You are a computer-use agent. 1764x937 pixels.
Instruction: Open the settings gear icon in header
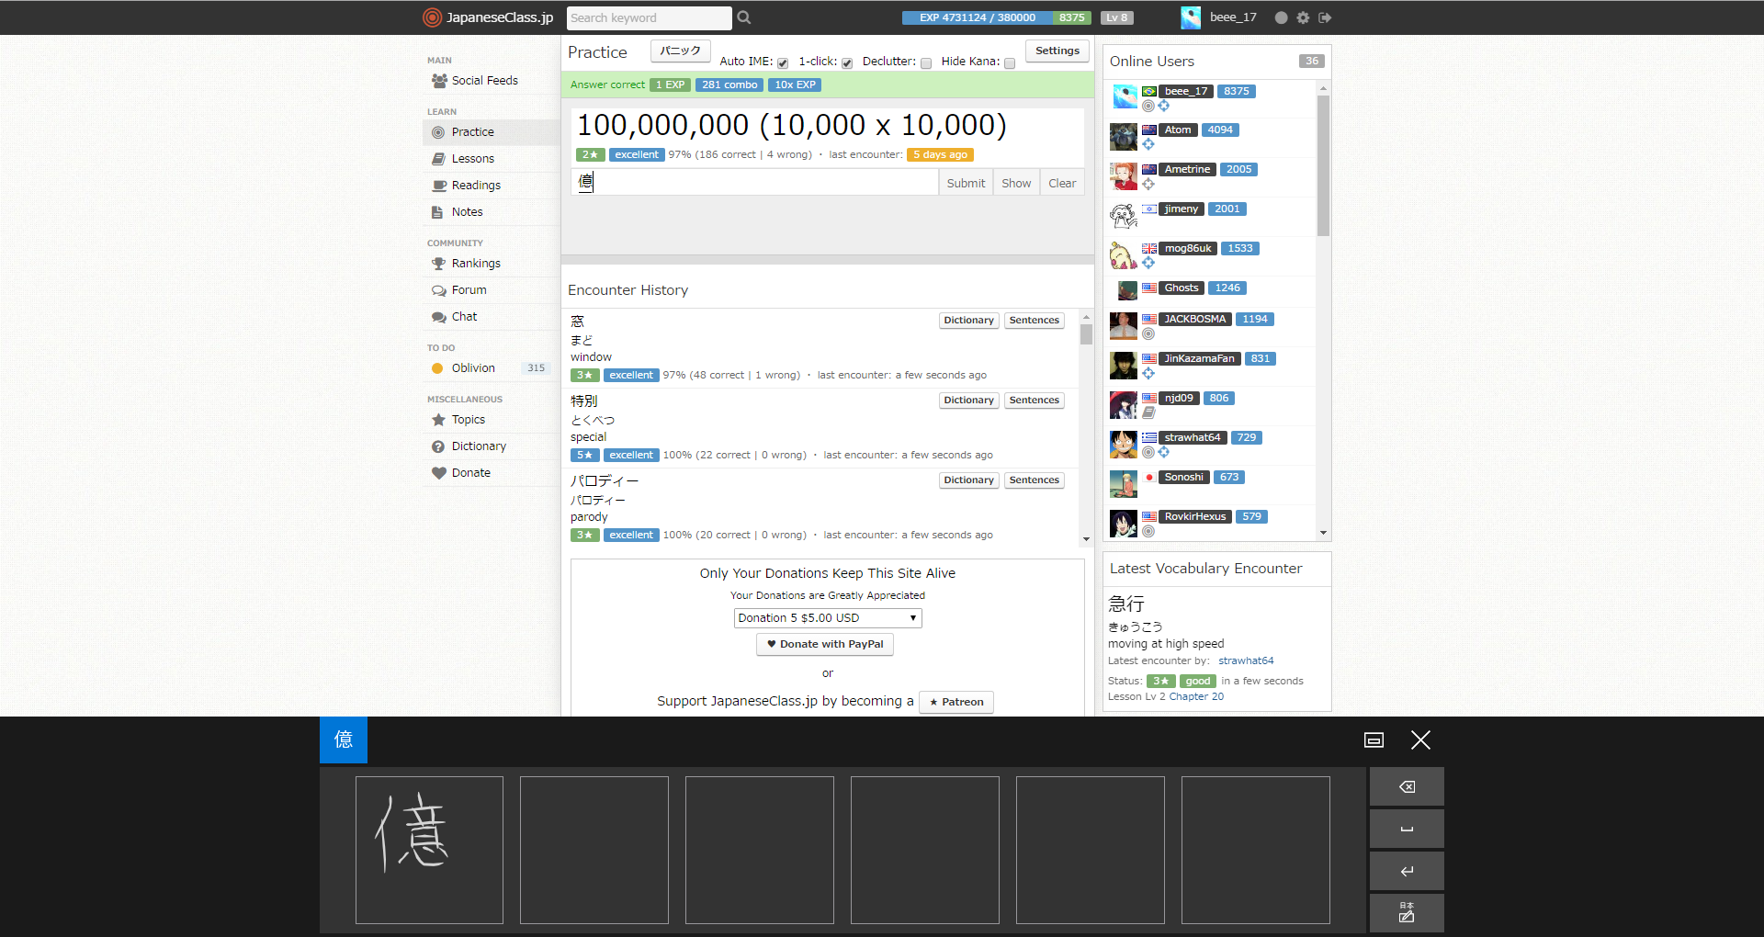tap(1303, 17)
